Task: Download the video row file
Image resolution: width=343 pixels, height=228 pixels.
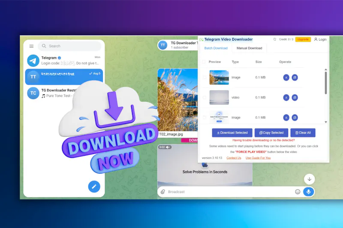Action: click(x=286, y=98)
